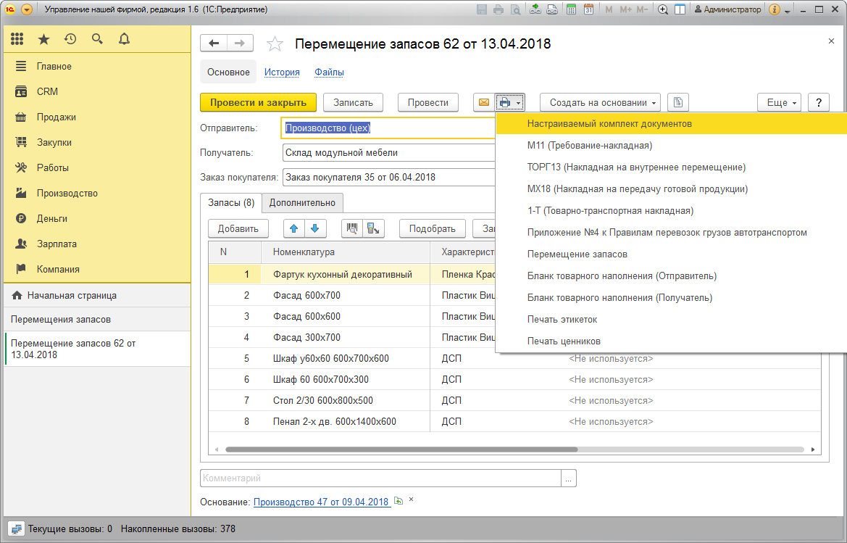
Task: Open the 1C main menu dropdown
Action: (27, 9)
